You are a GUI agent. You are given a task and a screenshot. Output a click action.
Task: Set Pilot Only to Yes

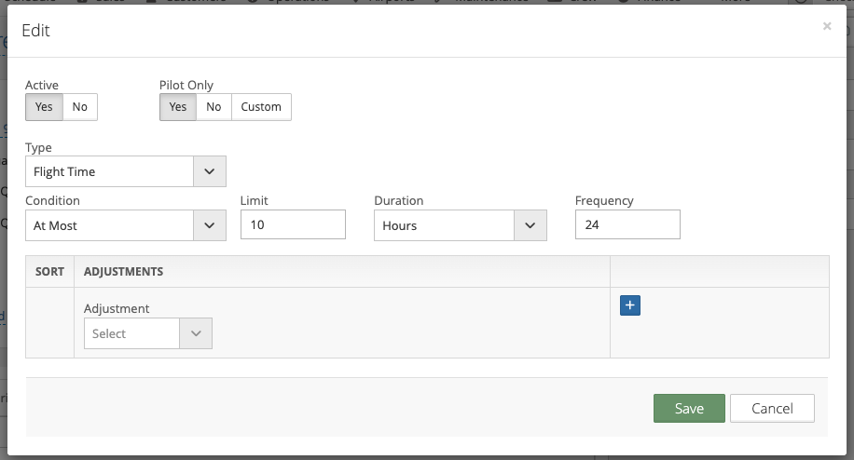coord(177,107)
